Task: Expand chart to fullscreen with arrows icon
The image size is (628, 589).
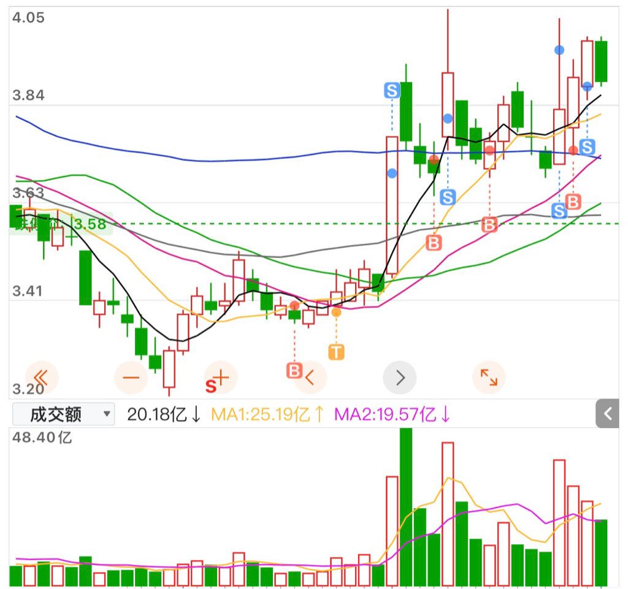Action: [489, 378]
